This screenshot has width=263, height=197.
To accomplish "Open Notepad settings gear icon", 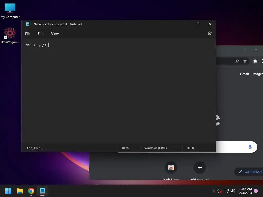I will pyautogui.click(x=210, y=34).
